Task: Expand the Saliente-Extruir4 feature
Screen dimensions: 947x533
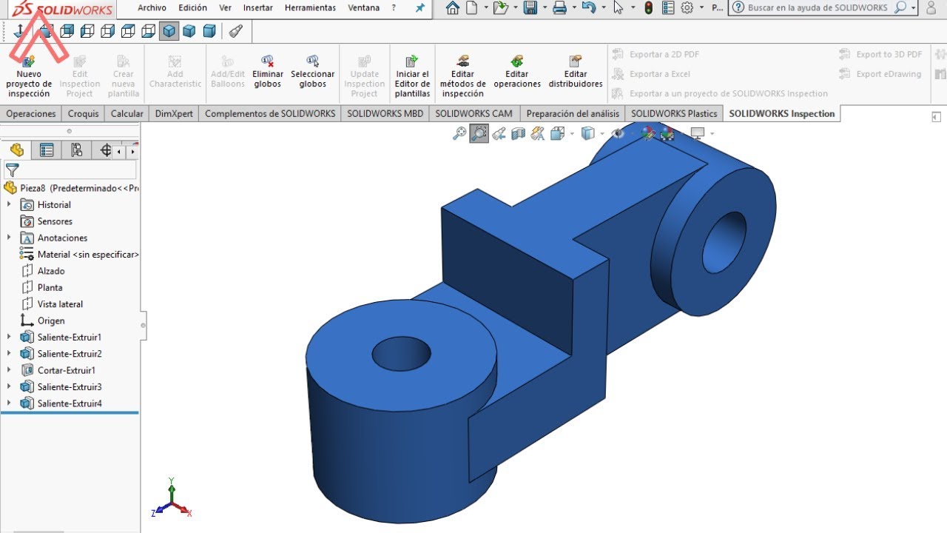Action: 9,403
